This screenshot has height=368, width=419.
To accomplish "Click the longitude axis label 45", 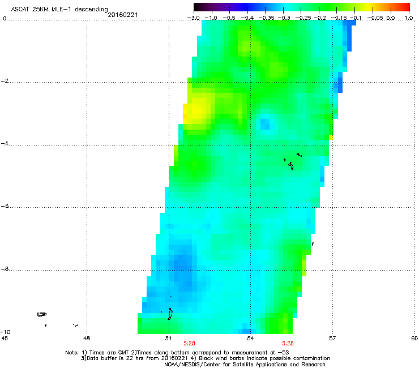I will tap(5, 339).
